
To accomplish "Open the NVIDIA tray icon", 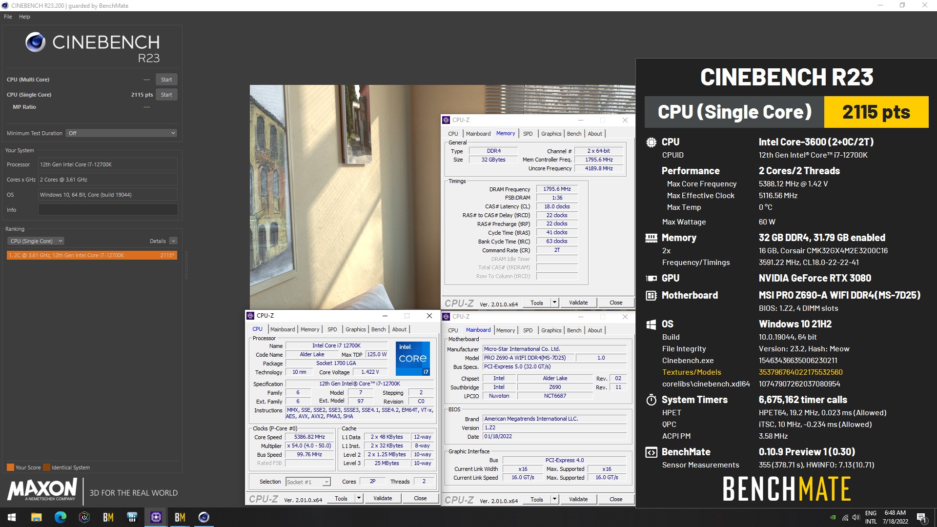I will [833, 517].
